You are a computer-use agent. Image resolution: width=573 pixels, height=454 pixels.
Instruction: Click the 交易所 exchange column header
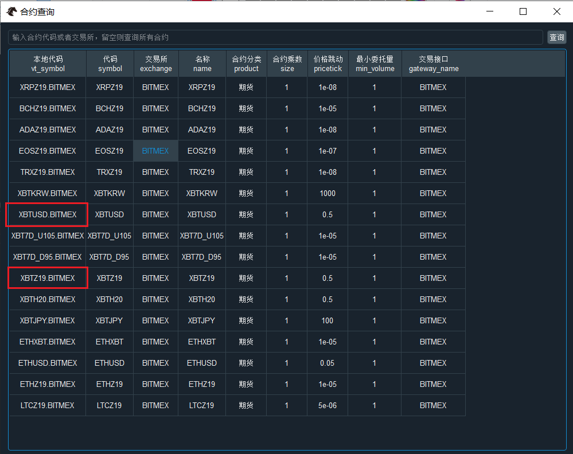(156, 64)
